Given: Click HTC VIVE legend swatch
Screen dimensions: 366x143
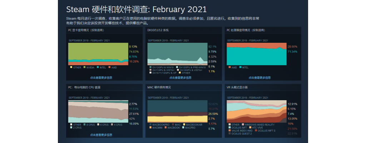Looking at the screenshot, I should (250, 128).
